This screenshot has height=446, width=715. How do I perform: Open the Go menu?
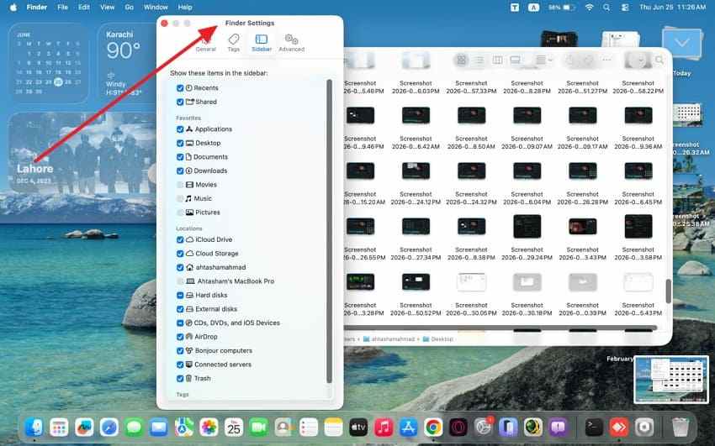point(129,8)
